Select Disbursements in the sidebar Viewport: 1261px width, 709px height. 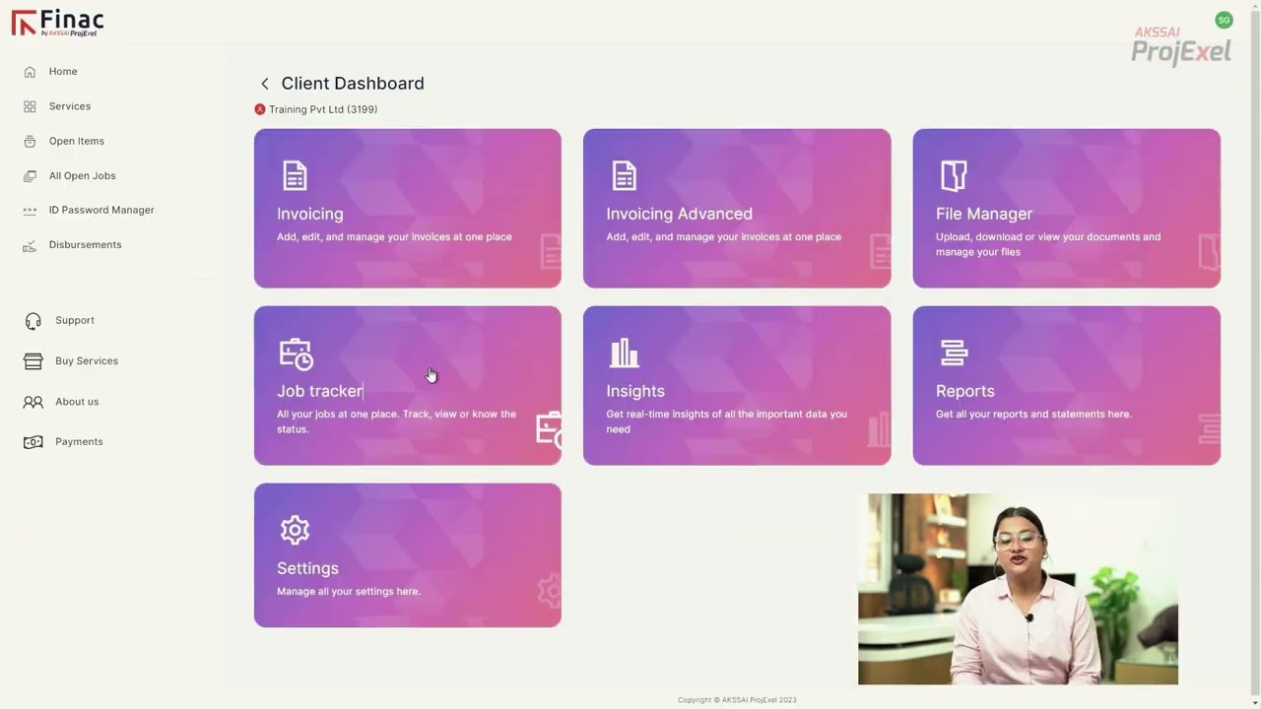point(86,244)
